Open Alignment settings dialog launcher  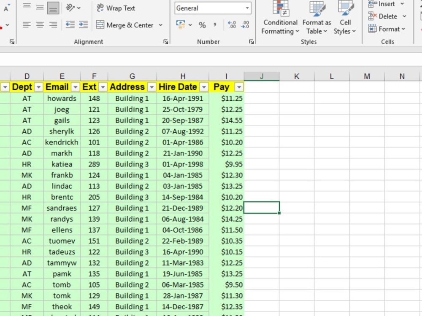coord(166,42)
